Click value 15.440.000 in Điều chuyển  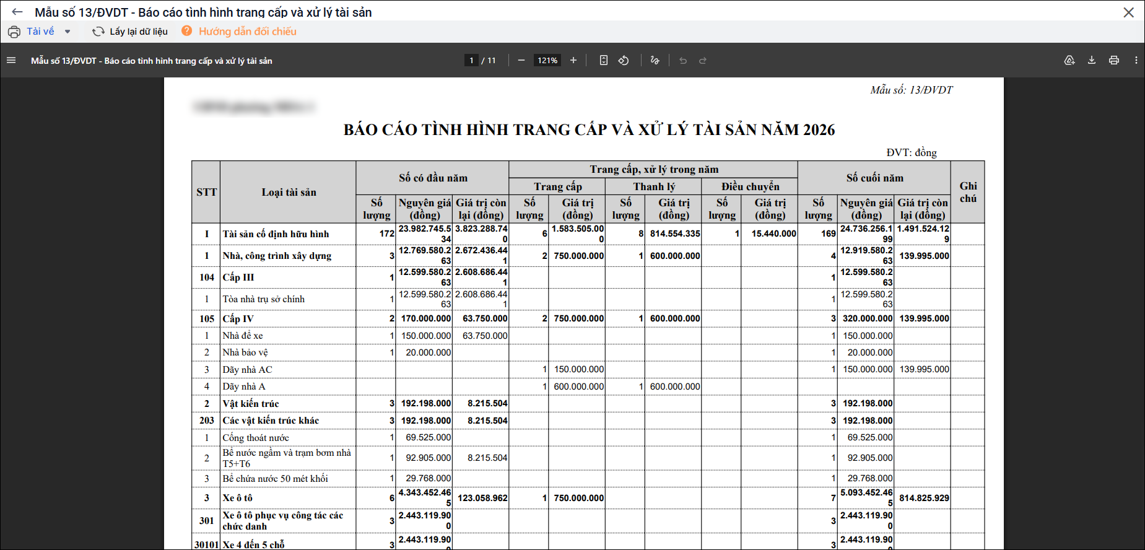tap(773, 234)
